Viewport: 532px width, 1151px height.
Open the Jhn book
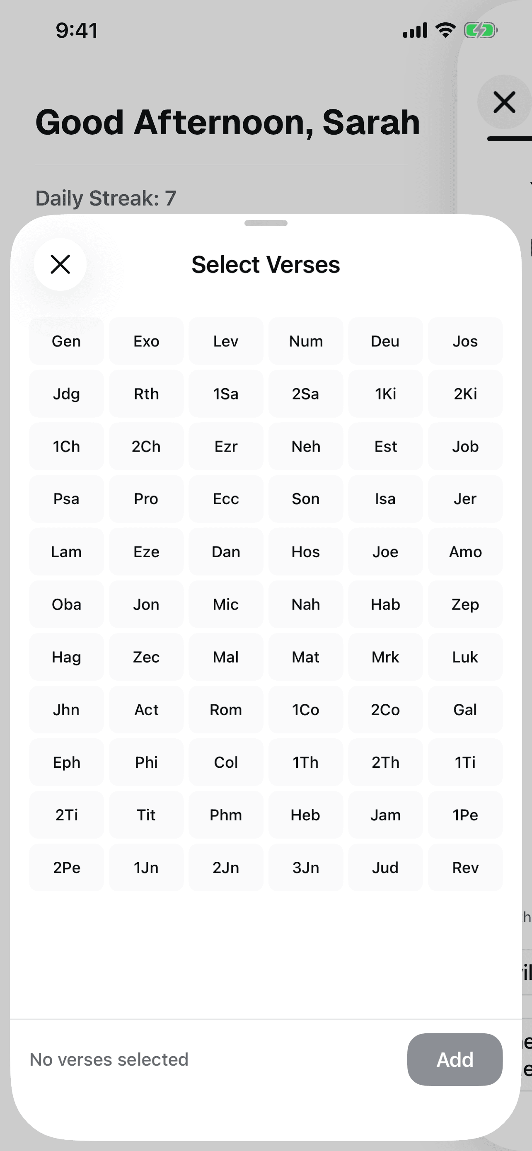(67, 710)
